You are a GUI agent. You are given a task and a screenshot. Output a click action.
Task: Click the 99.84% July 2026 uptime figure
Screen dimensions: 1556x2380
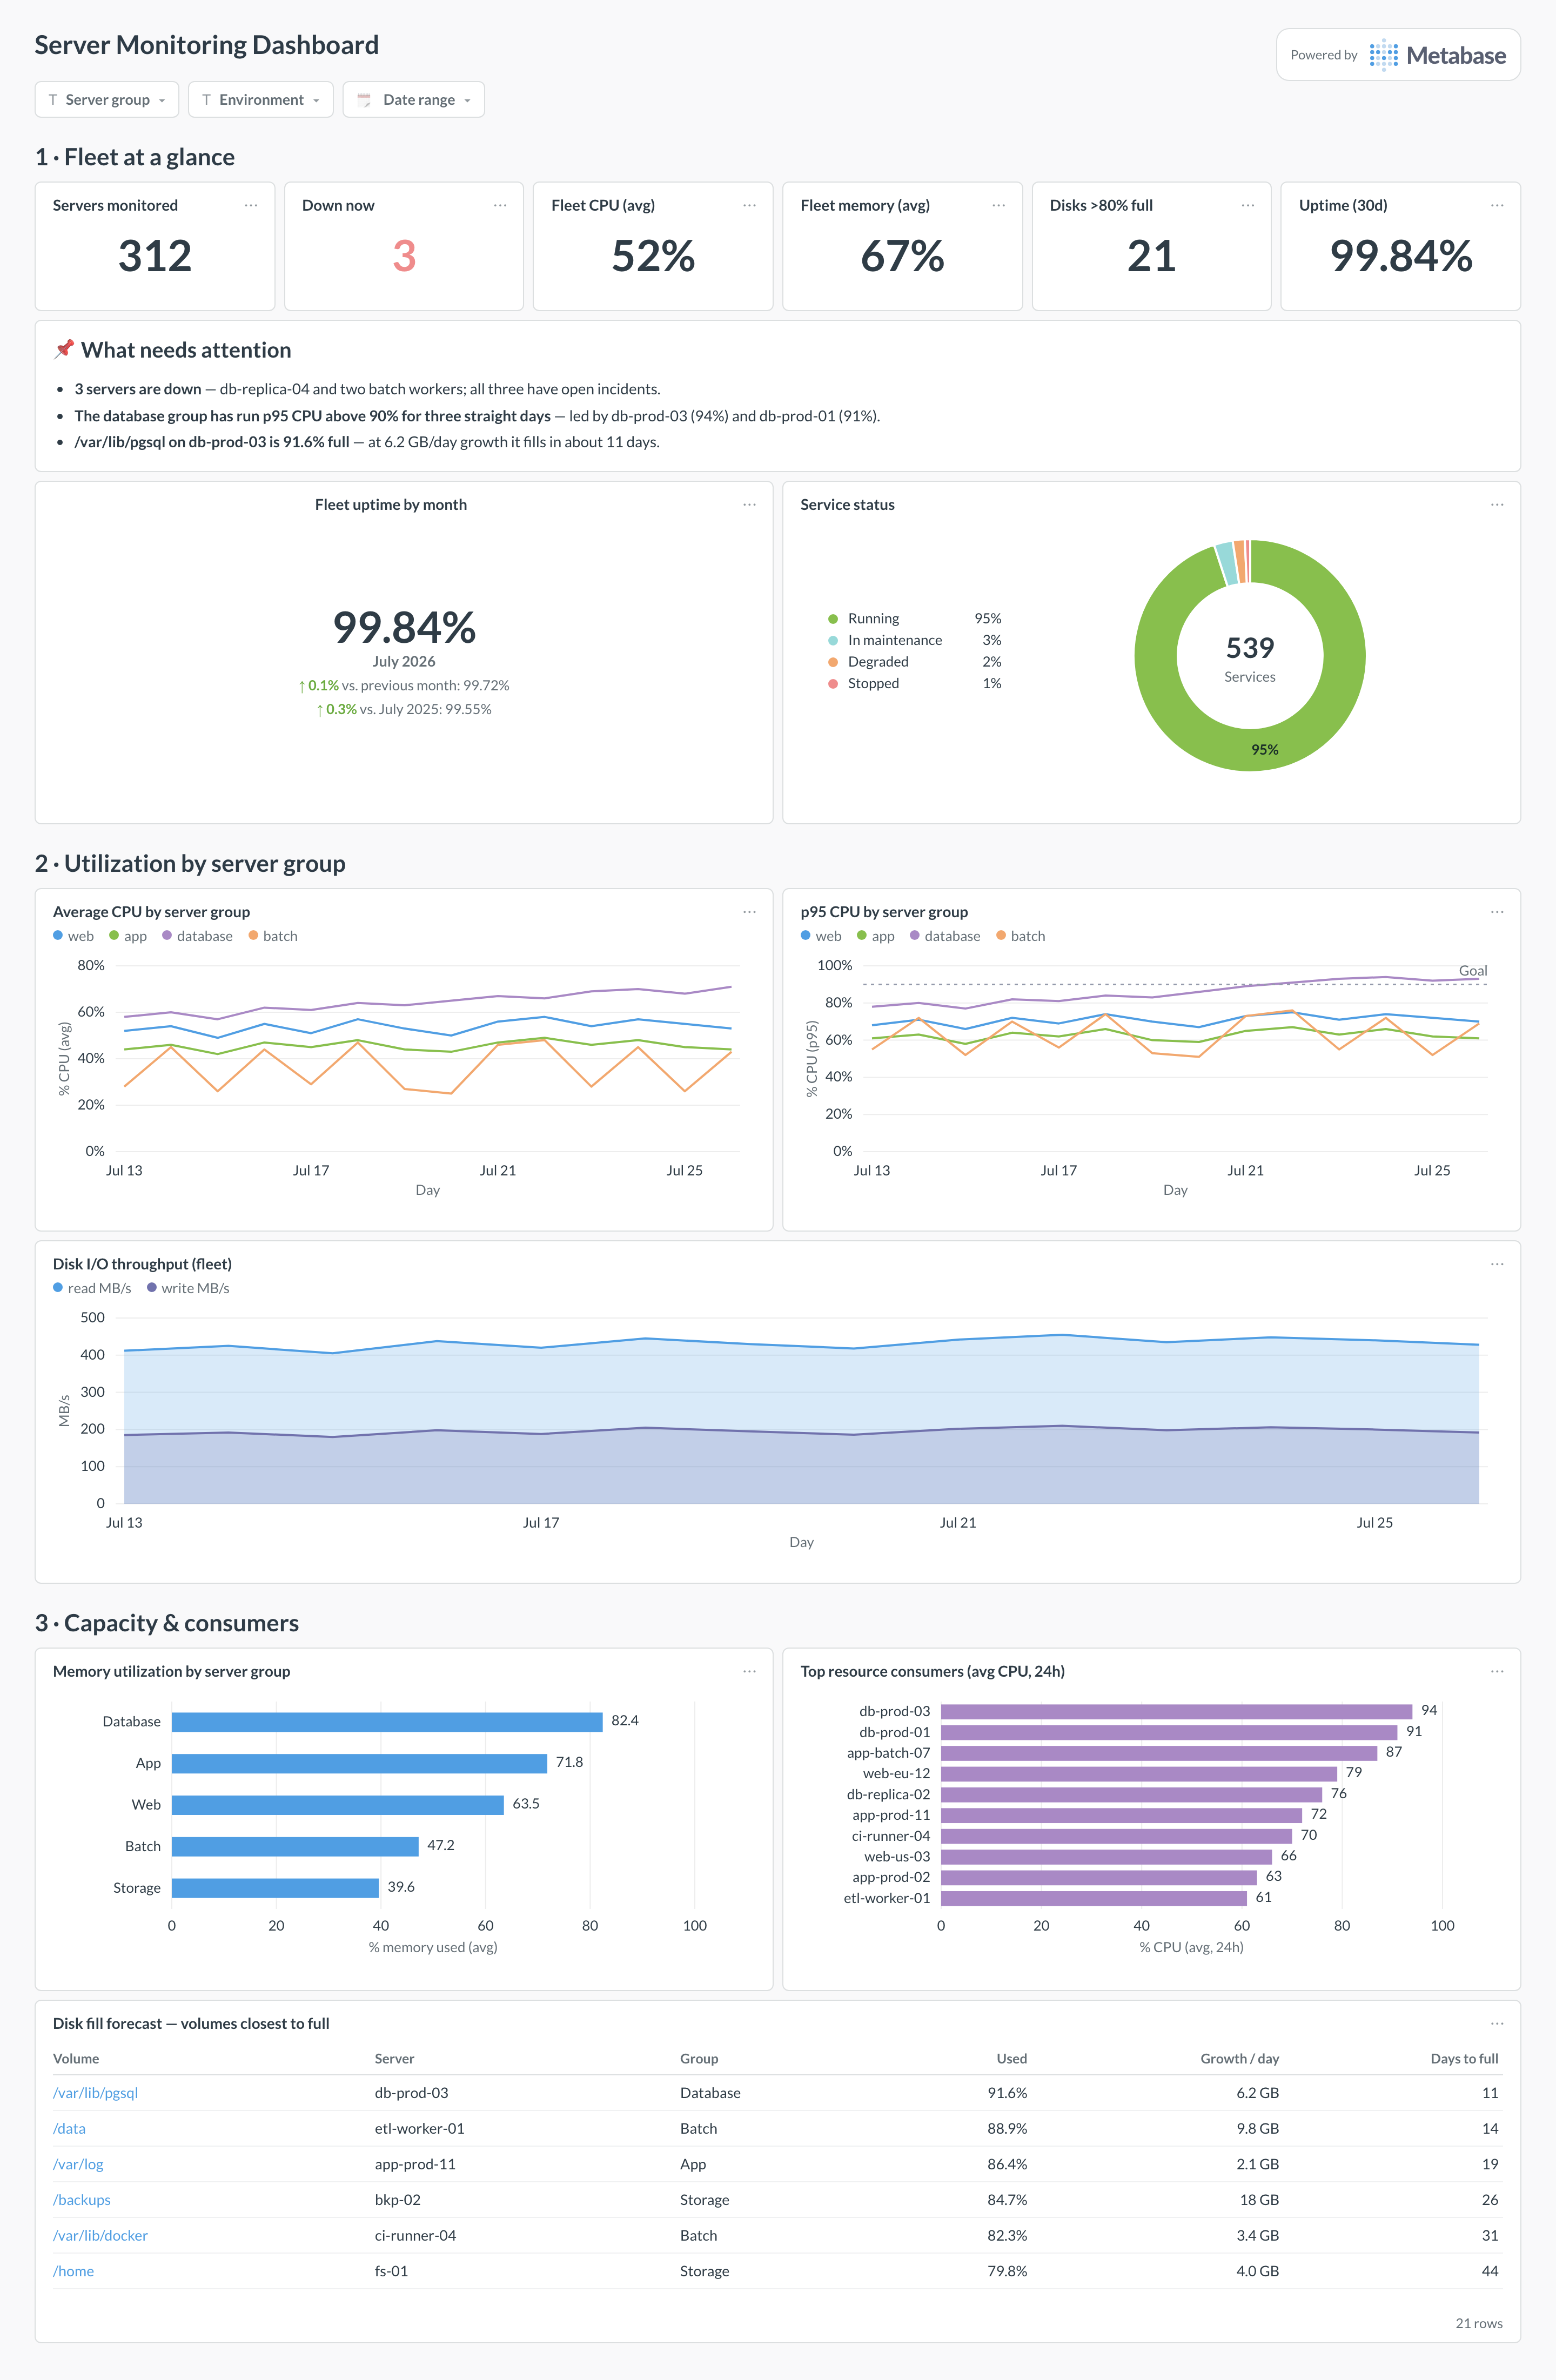pyautogui.click(x=404, y=628)
